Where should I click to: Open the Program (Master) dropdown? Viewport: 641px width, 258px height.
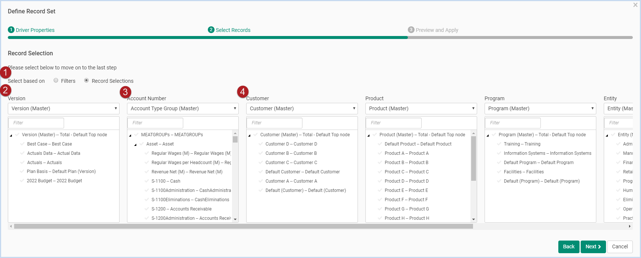coord(540,108)
